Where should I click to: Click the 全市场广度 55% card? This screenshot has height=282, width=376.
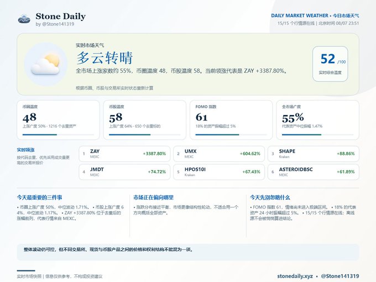(x=317, y=120)
